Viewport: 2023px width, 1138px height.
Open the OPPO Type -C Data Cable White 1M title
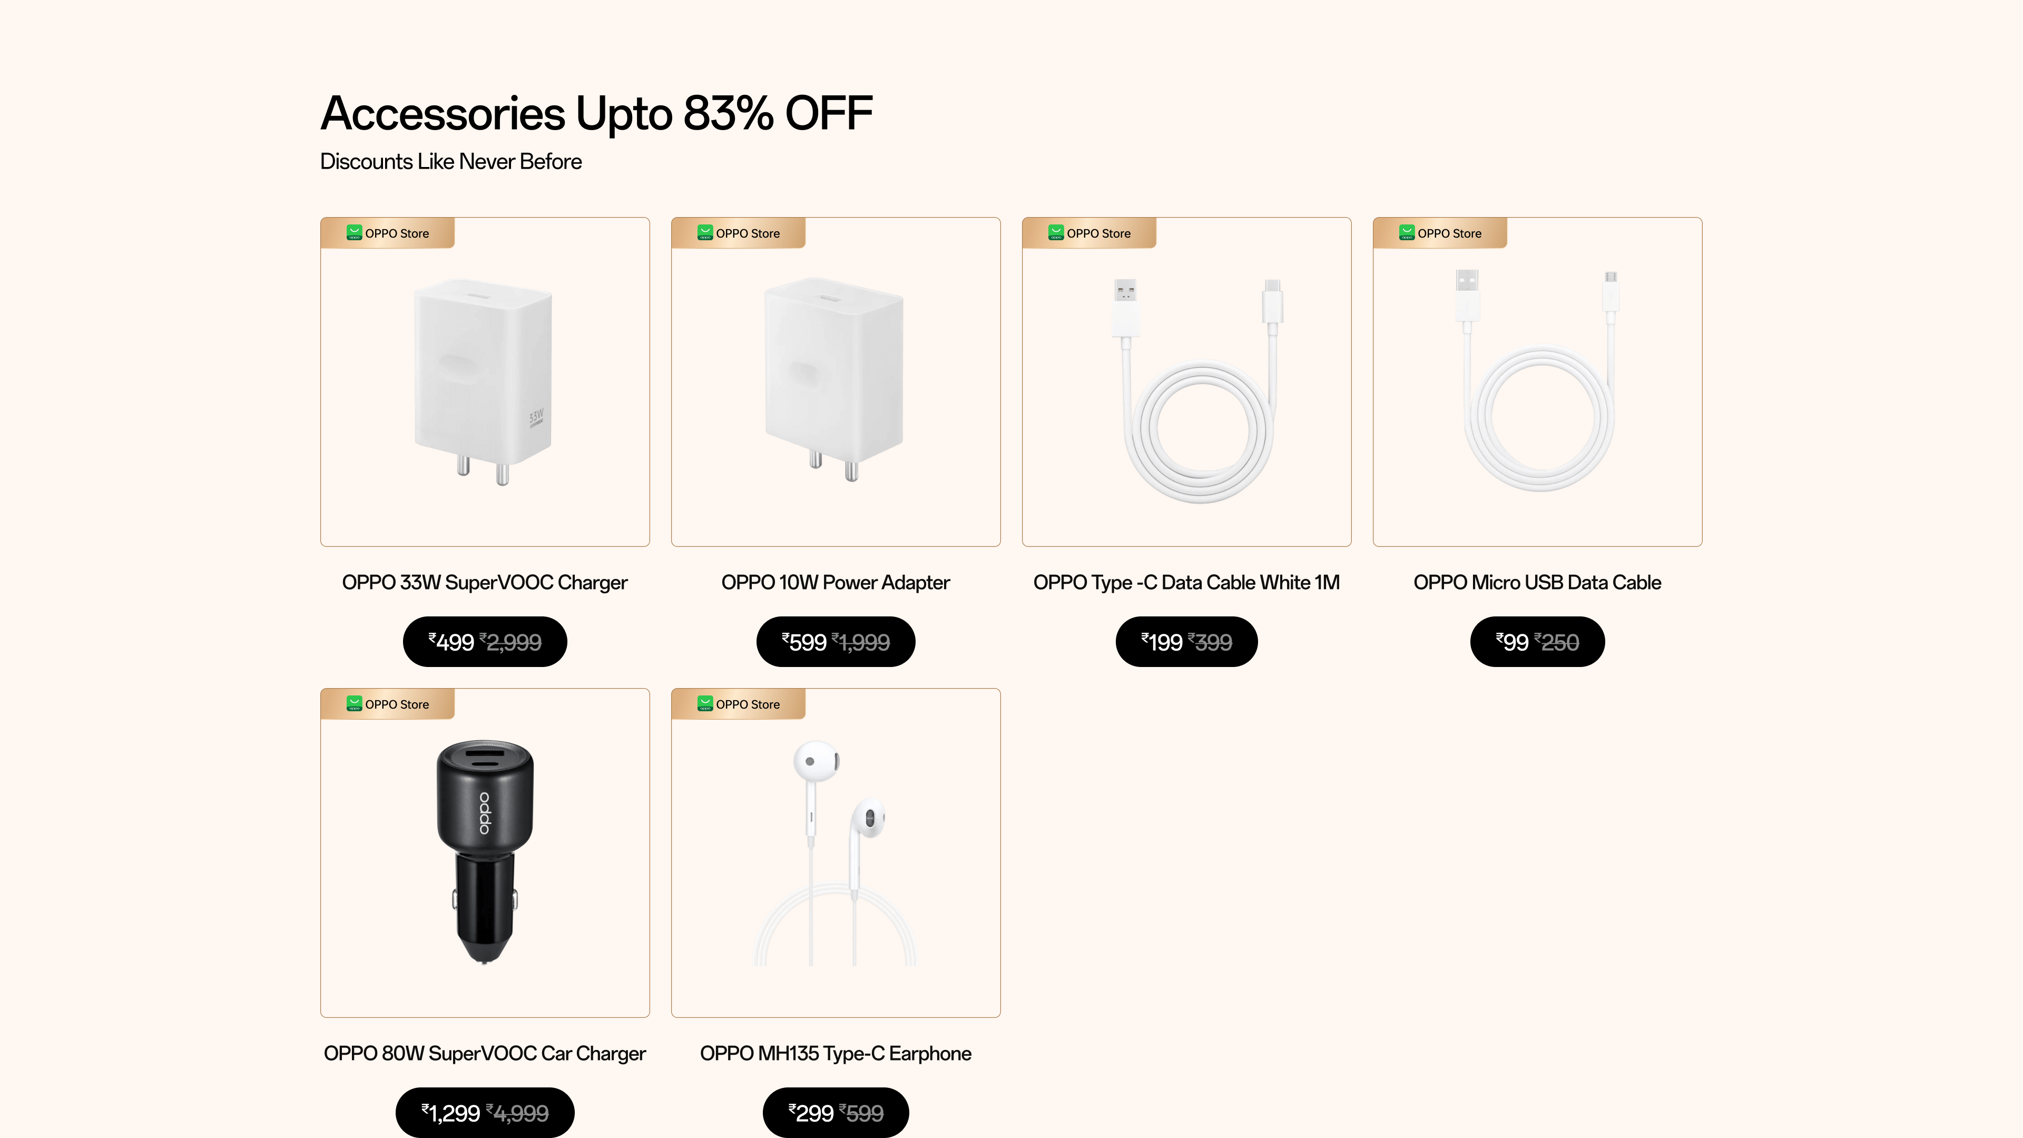(1186, 583)
